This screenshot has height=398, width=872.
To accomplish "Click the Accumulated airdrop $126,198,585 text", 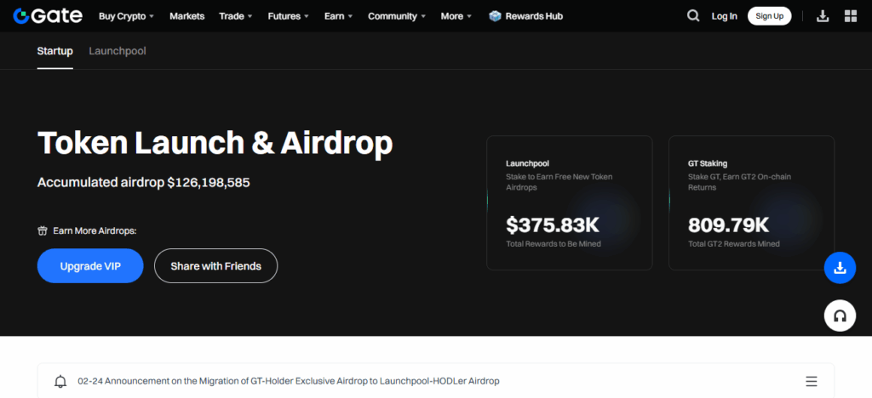I will click(143, 182).
